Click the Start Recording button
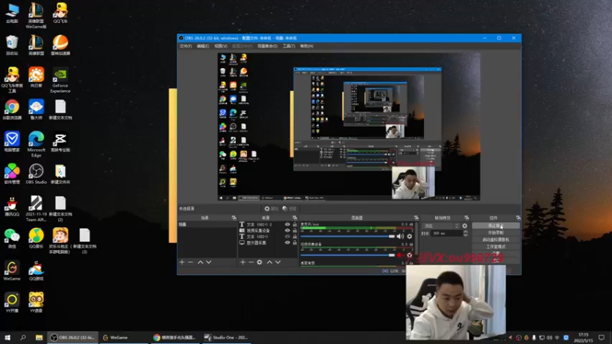 click(496, 232)
